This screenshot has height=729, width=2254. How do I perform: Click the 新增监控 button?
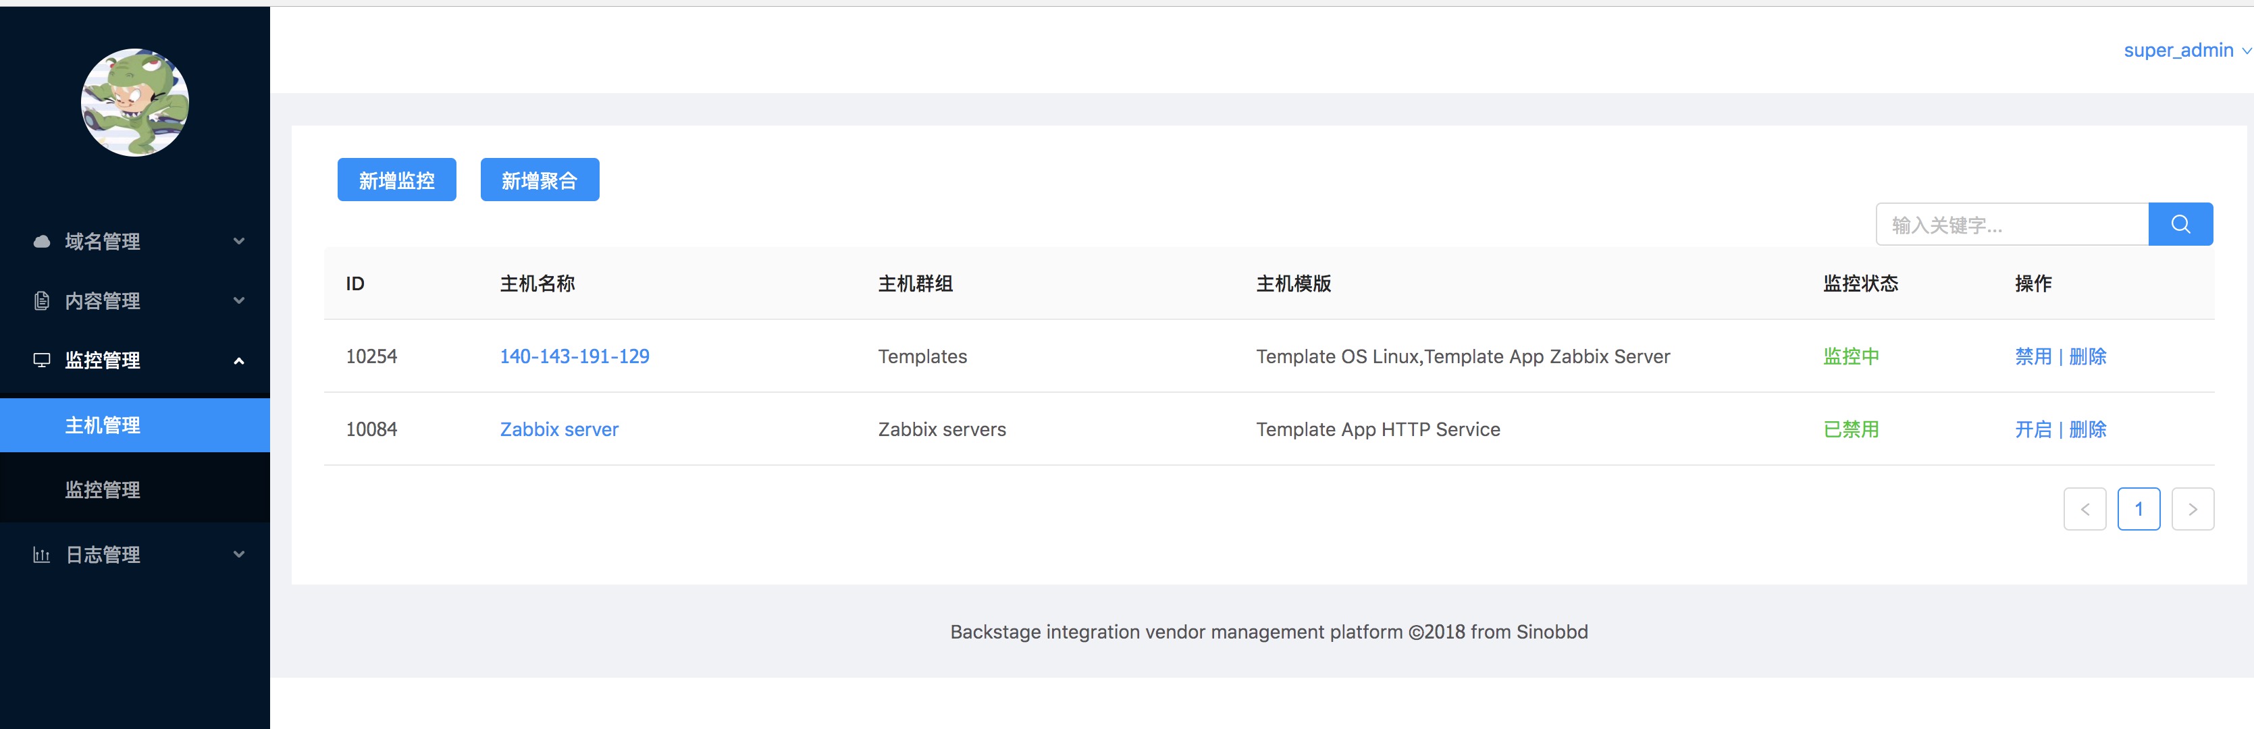396,180
